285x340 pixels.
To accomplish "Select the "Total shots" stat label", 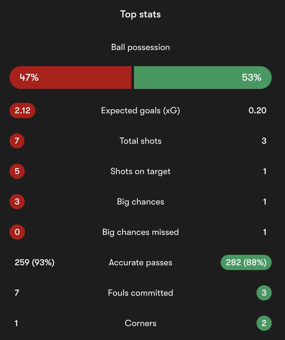I will coord(141,141).
